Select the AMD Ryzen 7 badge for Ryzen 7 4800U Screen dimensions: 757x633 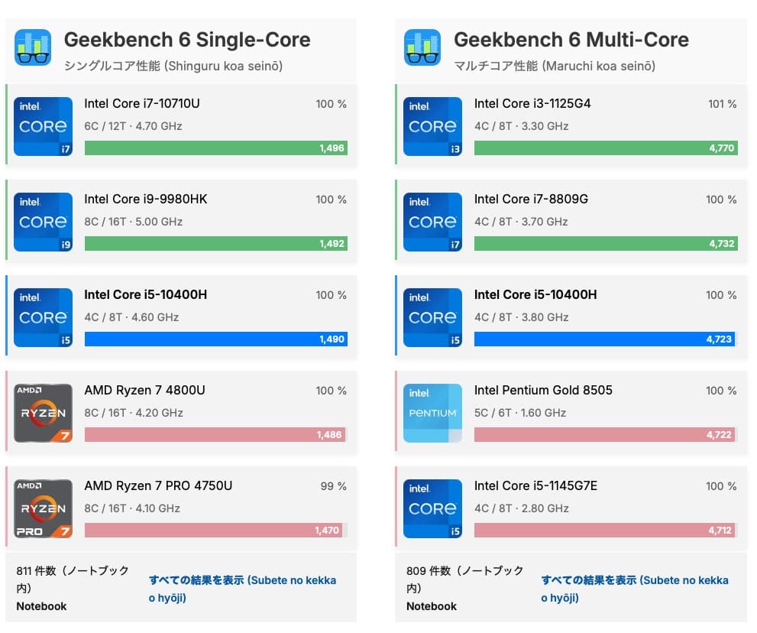point(43,412)
